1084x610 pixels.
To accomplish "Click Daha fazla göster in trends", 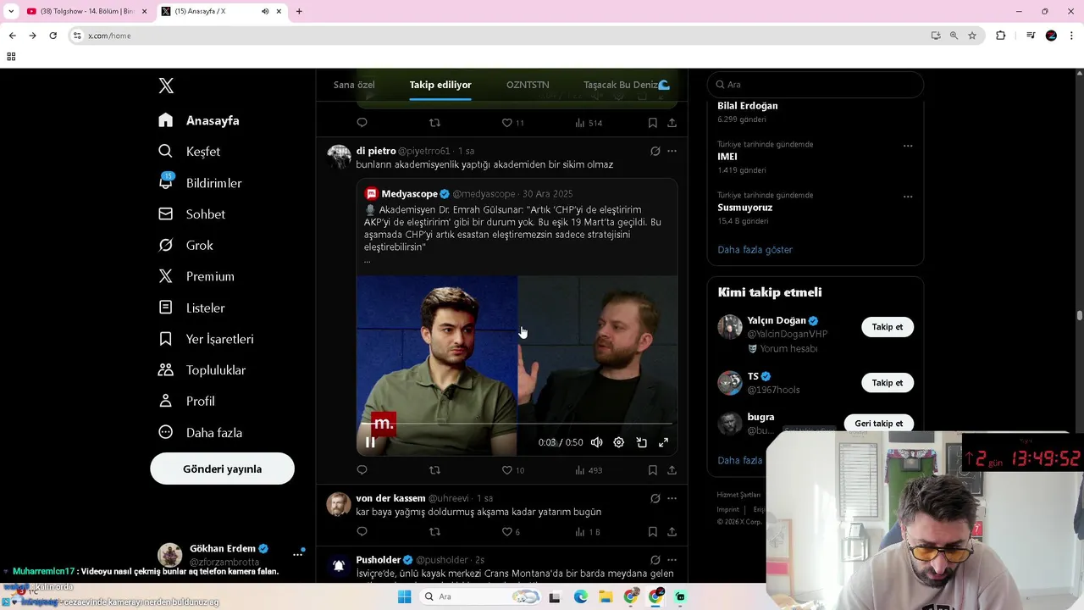I will pyautogui.click(x=755, y=250).
